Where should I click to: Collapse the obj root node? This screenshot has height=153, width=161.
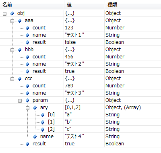tap(4, 14)
